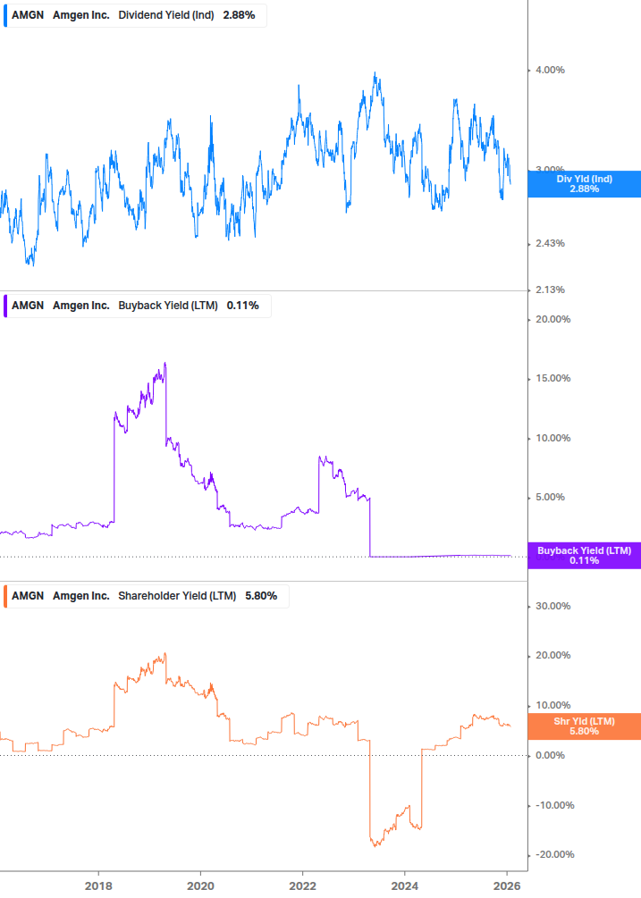
Task: Click the AMGN Buyback Yield (LTM) legend label
Action: (138, 306)
